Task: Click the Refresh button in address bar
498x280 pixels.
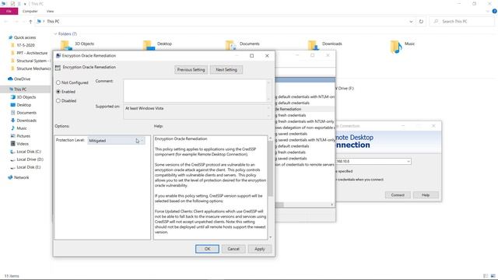Action: point(421,22)
